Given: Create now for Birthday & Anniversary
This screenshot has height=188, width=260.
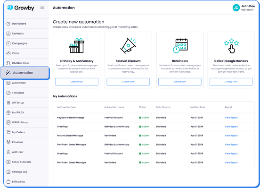Looking at the screenshot, I should [77, 82].
